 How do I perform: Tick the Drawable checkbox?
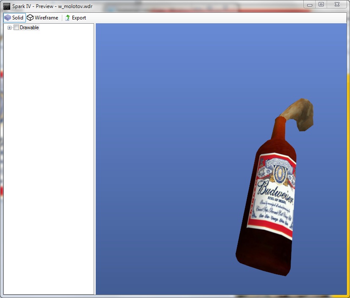tap(16, 28)
